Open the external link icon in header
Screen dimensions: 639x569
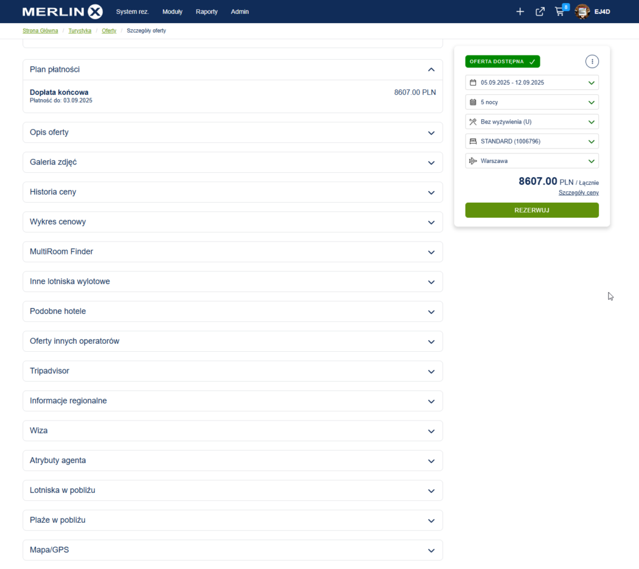point(540,12)
